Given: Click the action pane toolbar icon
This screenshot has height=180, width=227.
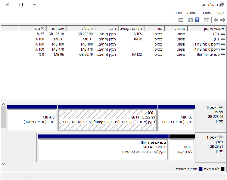Looking at the screenshot, I should (x=190, y=20).
